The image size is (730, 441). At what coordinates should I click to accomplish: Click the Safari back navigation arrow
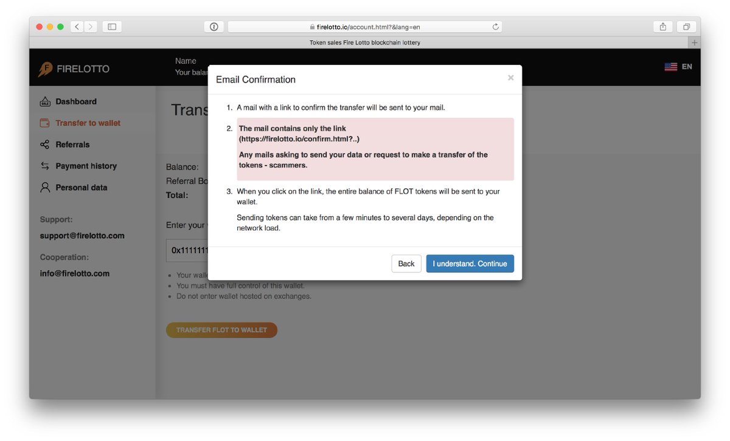click(x=77, y=27)
